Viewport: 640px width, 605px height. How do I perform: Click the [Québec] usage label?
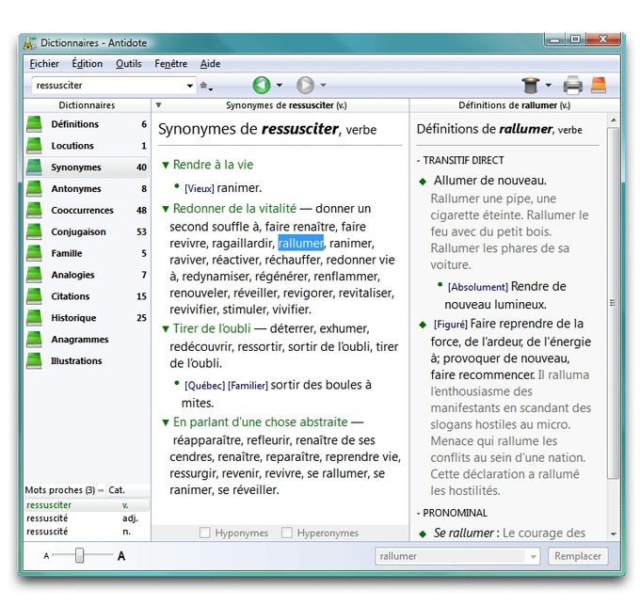pos(204,386)
